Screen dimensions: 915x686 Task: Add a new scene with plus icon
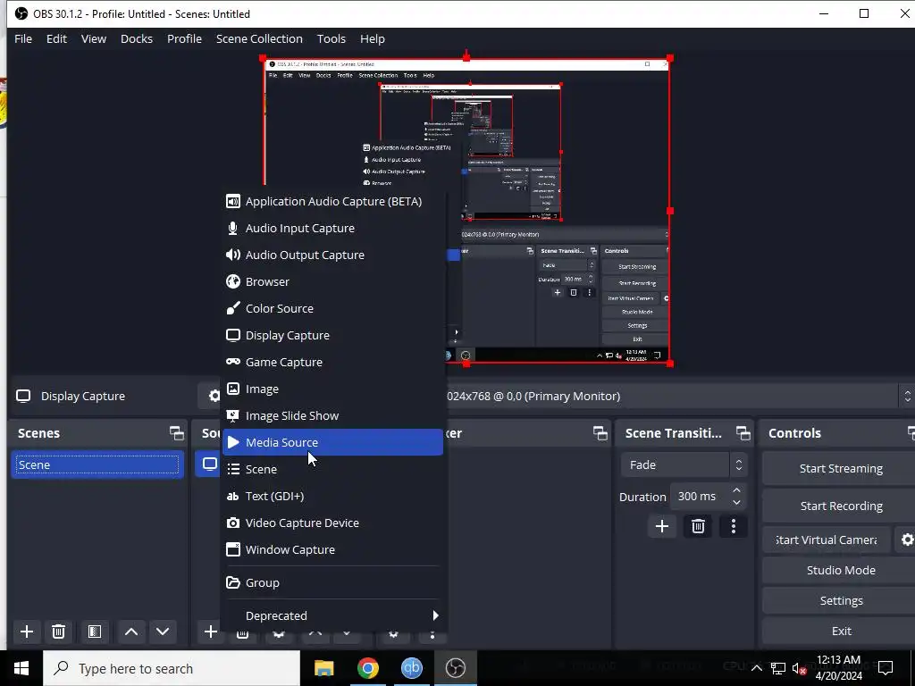(x=26, y=632)
